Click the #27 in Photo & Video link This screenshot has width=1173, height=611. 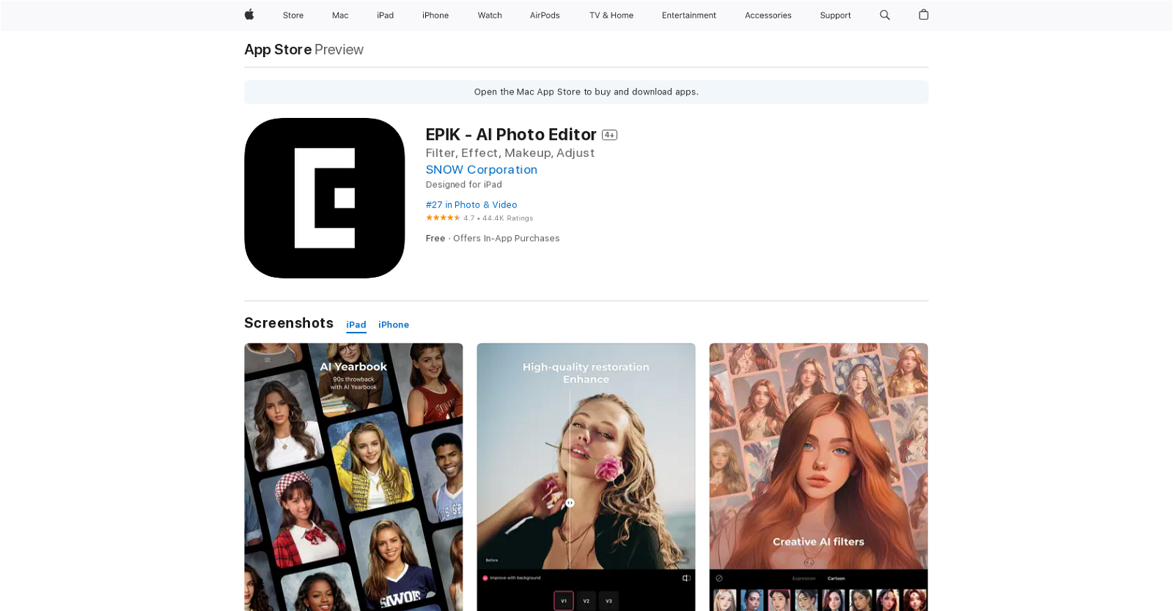click(471, 205)
